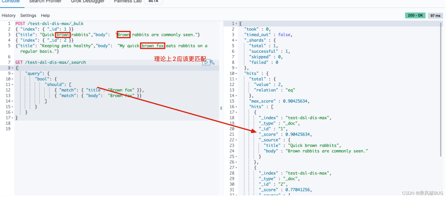Open the Settings menu

coord(28,15)
